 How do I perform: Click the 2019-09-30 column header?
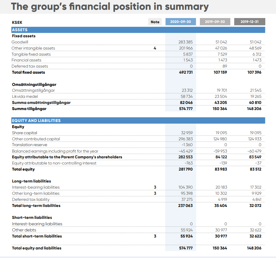point(215,22)
